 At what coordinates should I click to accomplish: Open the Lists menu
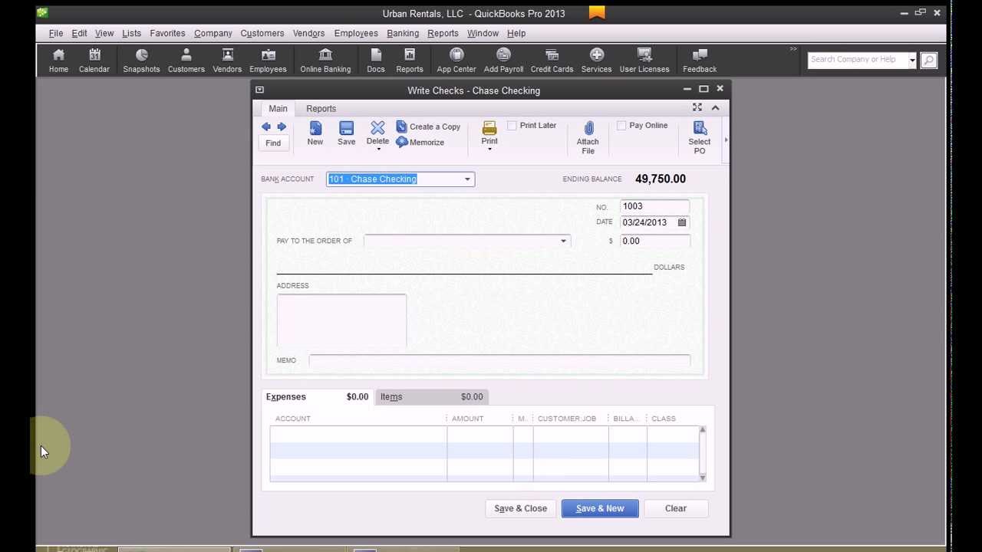[131, 33]
